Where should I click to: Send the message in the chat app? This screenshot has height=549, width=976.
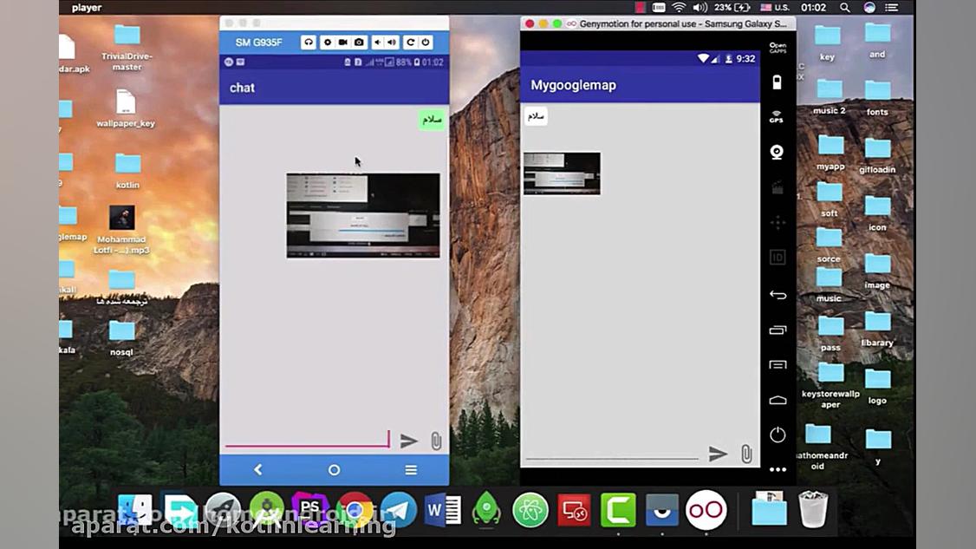pos(408,441)
